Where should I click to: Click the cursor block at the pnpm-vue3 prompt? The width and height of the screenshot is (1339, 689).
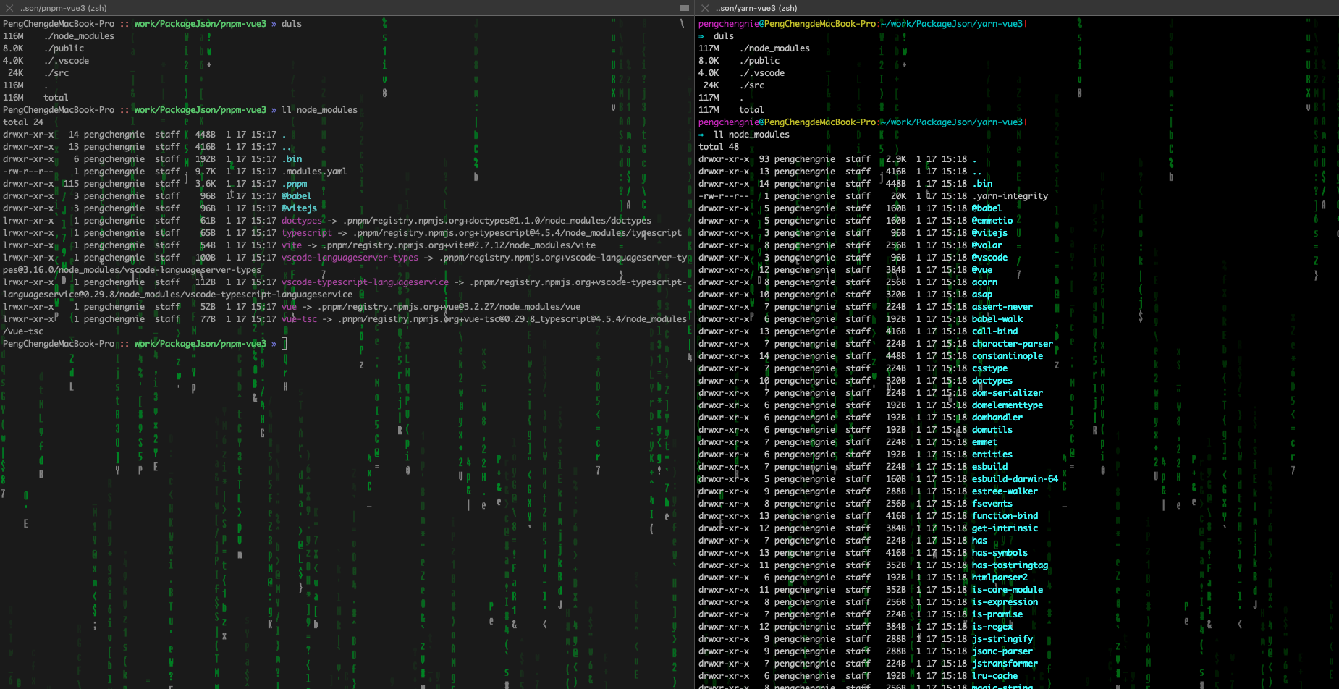284,344
